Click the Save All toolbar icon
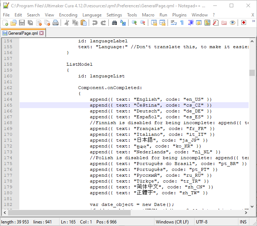 (x=30, y=23)
